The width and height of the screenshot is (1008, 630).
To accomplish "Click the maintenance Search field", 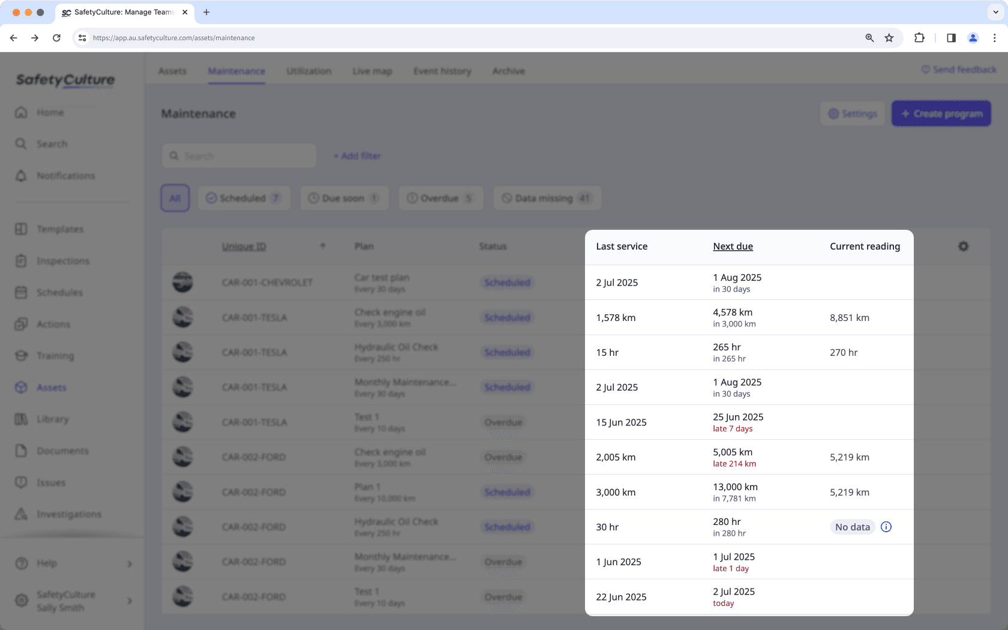I will (x=239, y=155).
